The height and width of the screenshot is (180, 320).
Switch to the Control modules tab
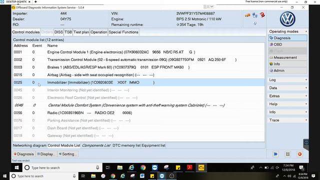(x=26, y=32)
